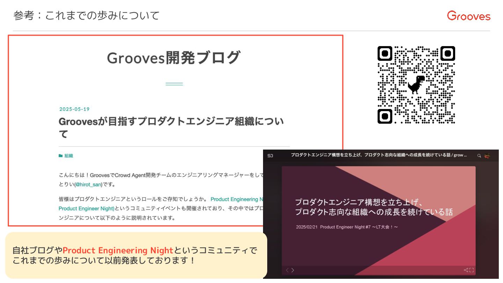Click text これまでの歩みについて以前発表しております！
Image resolution: width=503 pixels, height=283 pixels.
coord(104,261)
